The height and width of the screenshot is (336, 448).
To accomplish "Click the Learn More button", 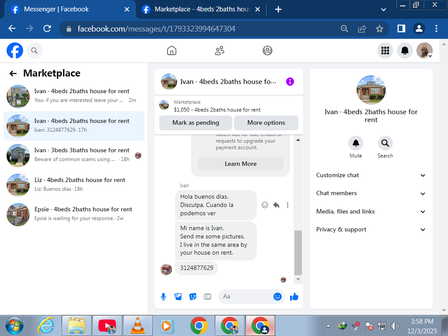I will click(241, 164).
